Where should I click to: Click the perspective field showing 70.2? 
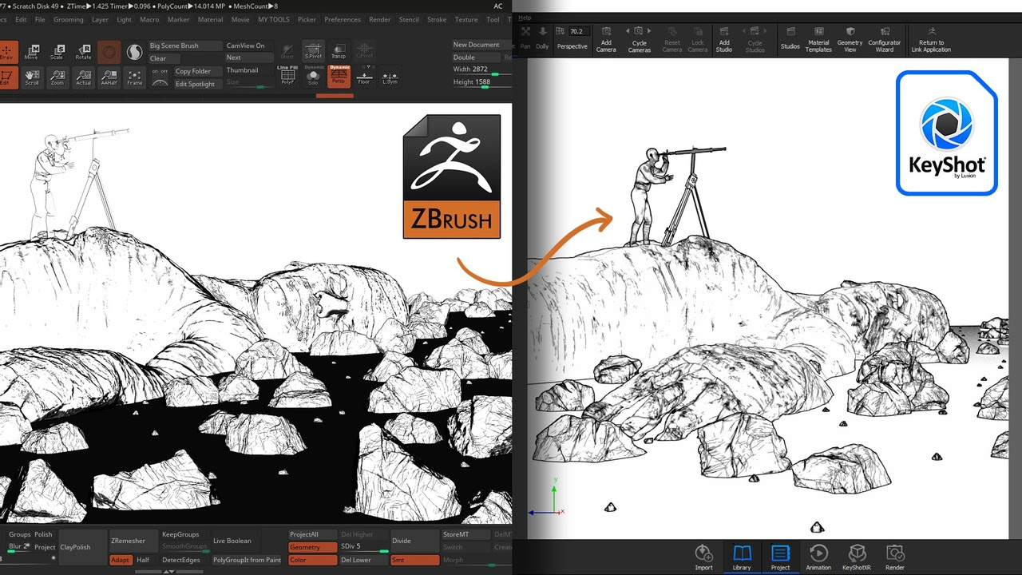[x=578, y=32]
